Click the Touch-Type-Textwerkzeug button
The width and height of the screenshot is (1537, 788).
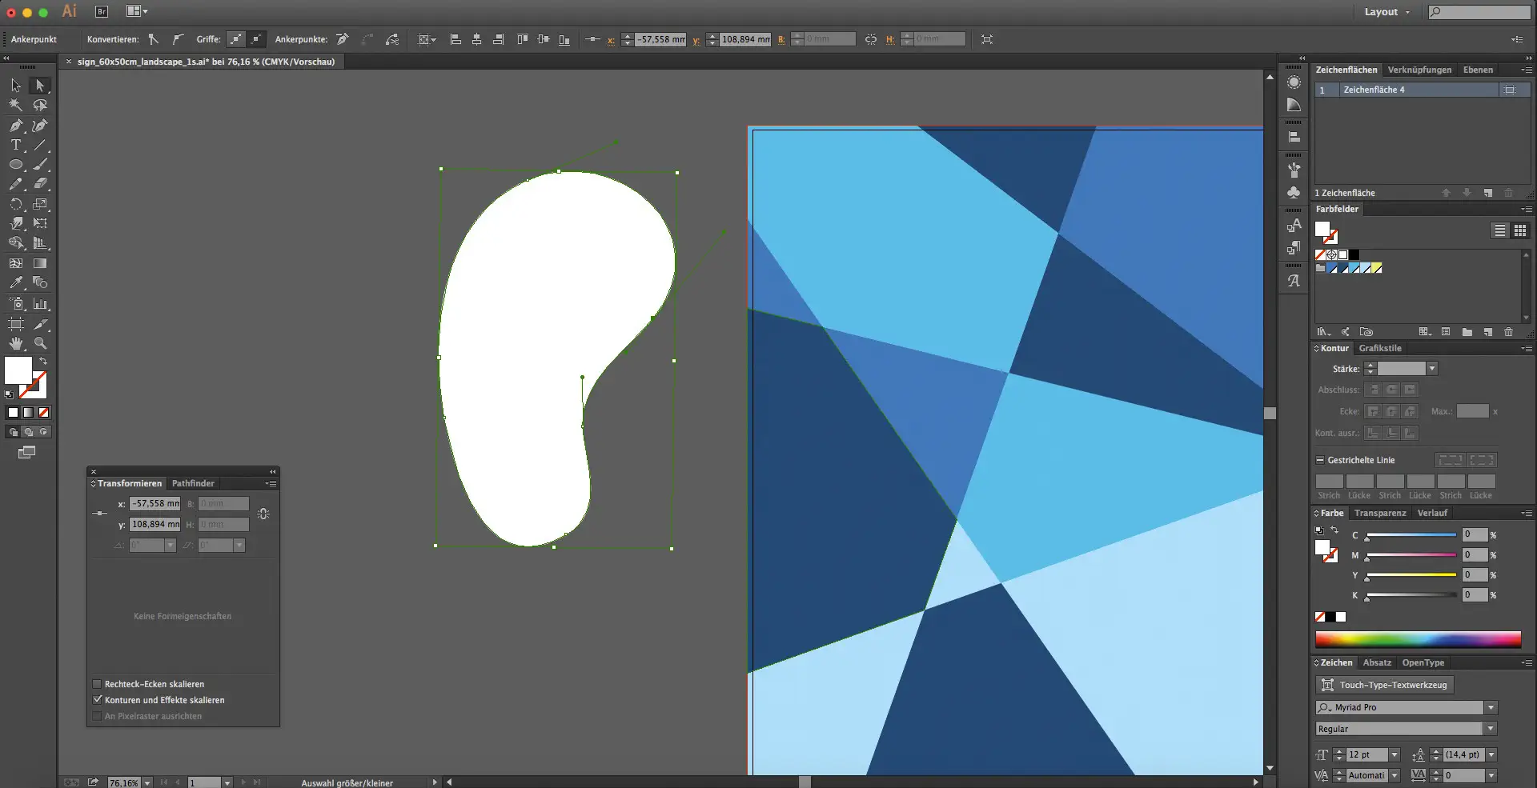pos(1384,685)
